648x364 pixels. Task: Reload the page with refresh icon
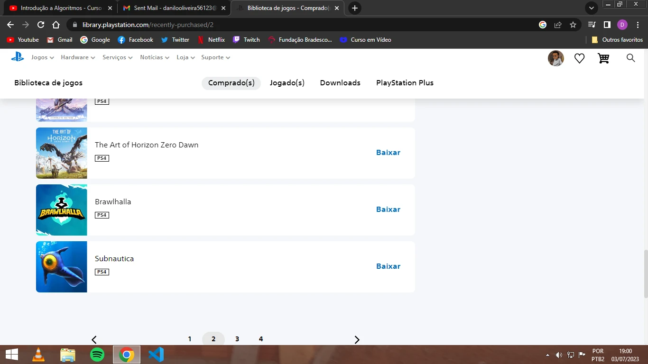(x=41, y=25)
